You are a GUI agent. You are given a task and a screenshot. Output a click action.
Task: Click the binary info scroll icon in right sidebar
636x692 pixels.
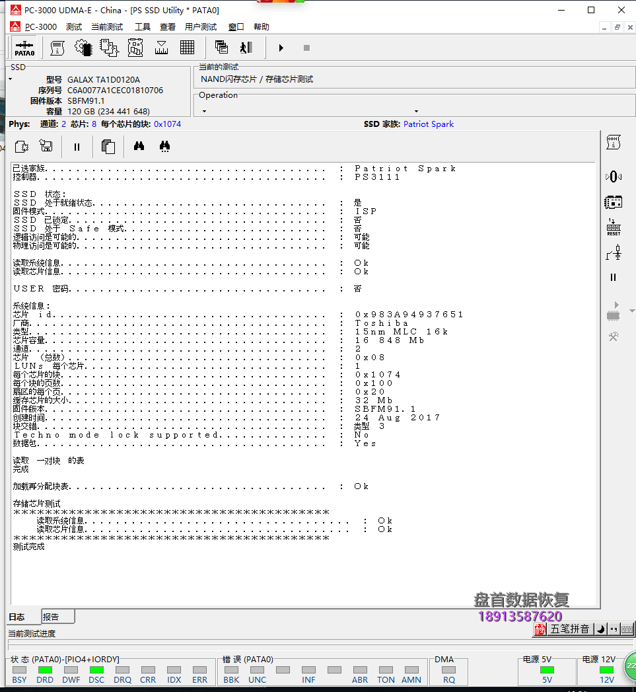pos(613,142)
